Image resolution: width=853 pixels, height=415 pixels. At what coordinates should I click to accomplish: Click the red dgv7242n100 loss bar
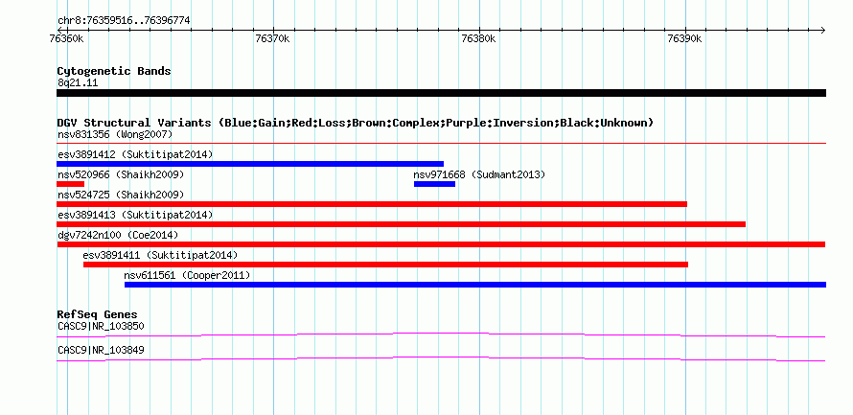441,244
